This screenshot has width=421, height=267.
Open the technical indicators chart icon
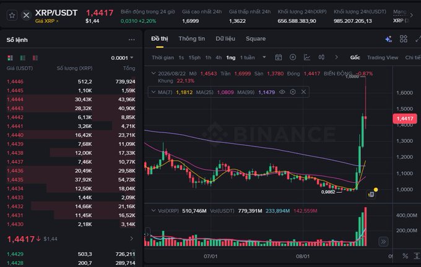tap(307, 57)
